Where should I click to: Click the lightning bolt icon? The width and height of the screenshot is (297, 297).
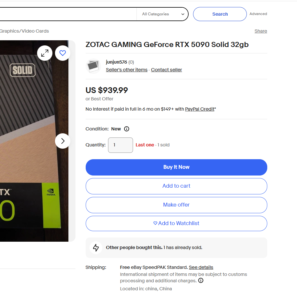96,247
